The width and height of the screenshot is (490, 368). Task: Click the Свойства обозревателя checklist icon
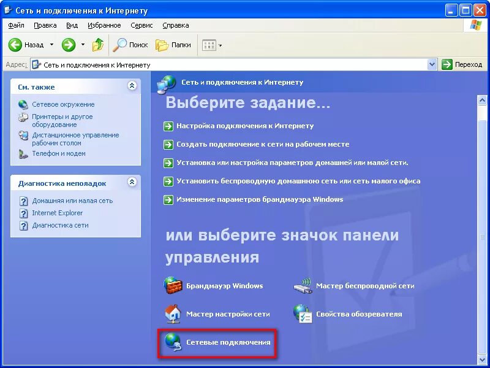coord(303,314)
